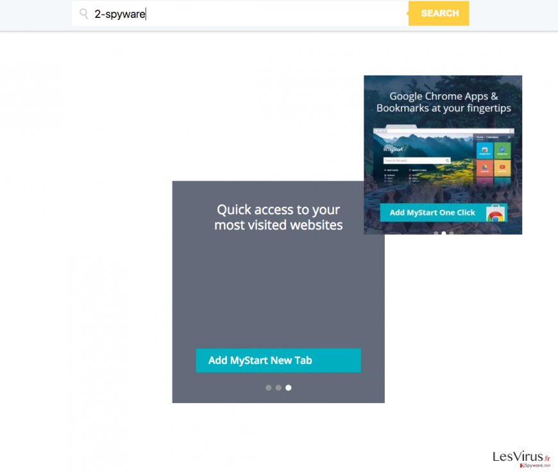Click the "Add MyStart One Click" button
The height and width of the screenshot is (473, 558).
[443, 213]
